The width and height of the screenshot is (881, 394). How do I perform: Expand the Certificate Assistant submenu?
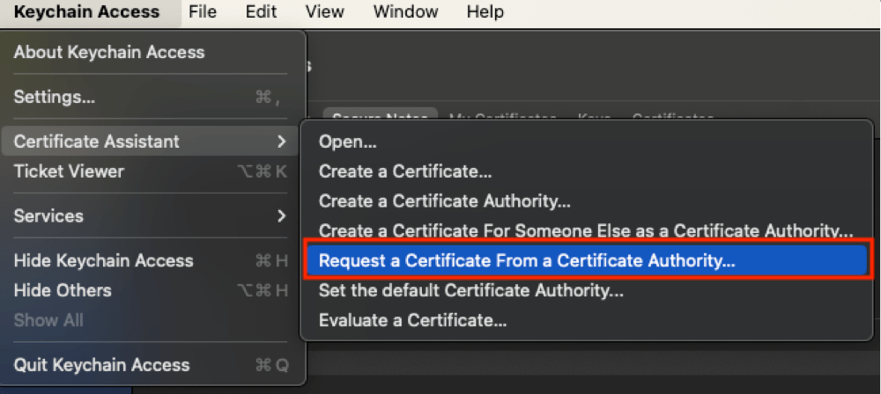pyautogui.click(x=150, y=141)
